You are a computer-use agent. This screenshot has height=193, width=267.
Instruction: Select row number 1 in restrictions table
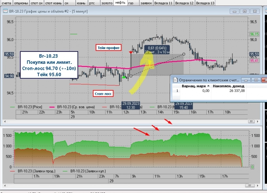coord(176,91)
